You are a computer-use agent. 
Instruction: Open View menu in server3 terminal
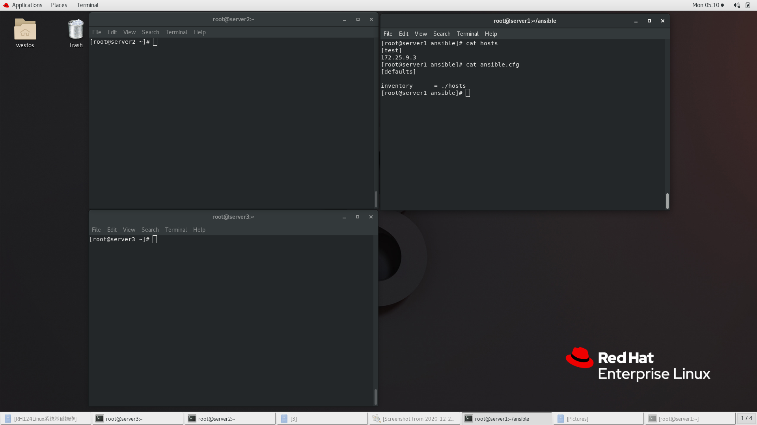pyautogui.click(x=129, y=230)
